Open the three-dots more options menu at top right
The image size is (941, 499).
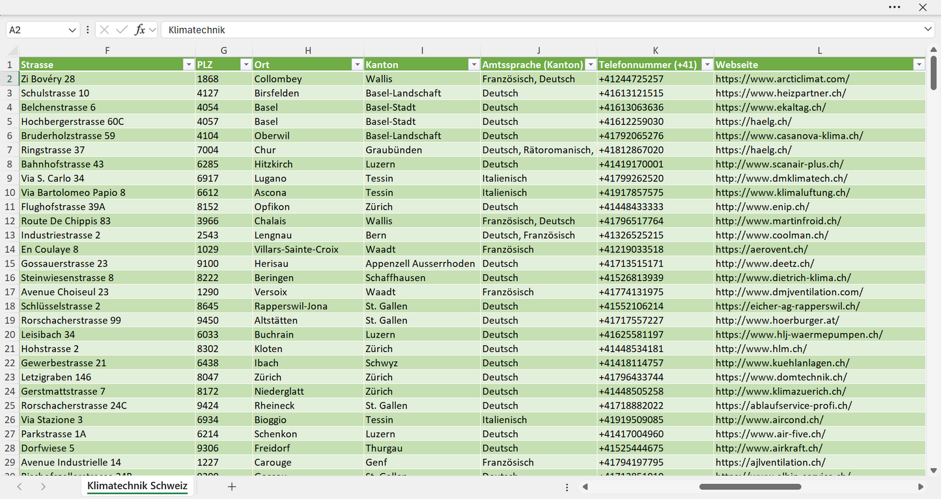(x=895, y=7)
